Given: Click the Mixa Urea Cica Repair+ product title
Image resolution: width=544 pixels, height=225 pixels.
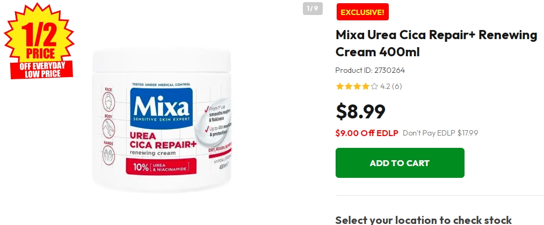Looking at the screenshot, I should pyautogui.click(x=436, y=43).
